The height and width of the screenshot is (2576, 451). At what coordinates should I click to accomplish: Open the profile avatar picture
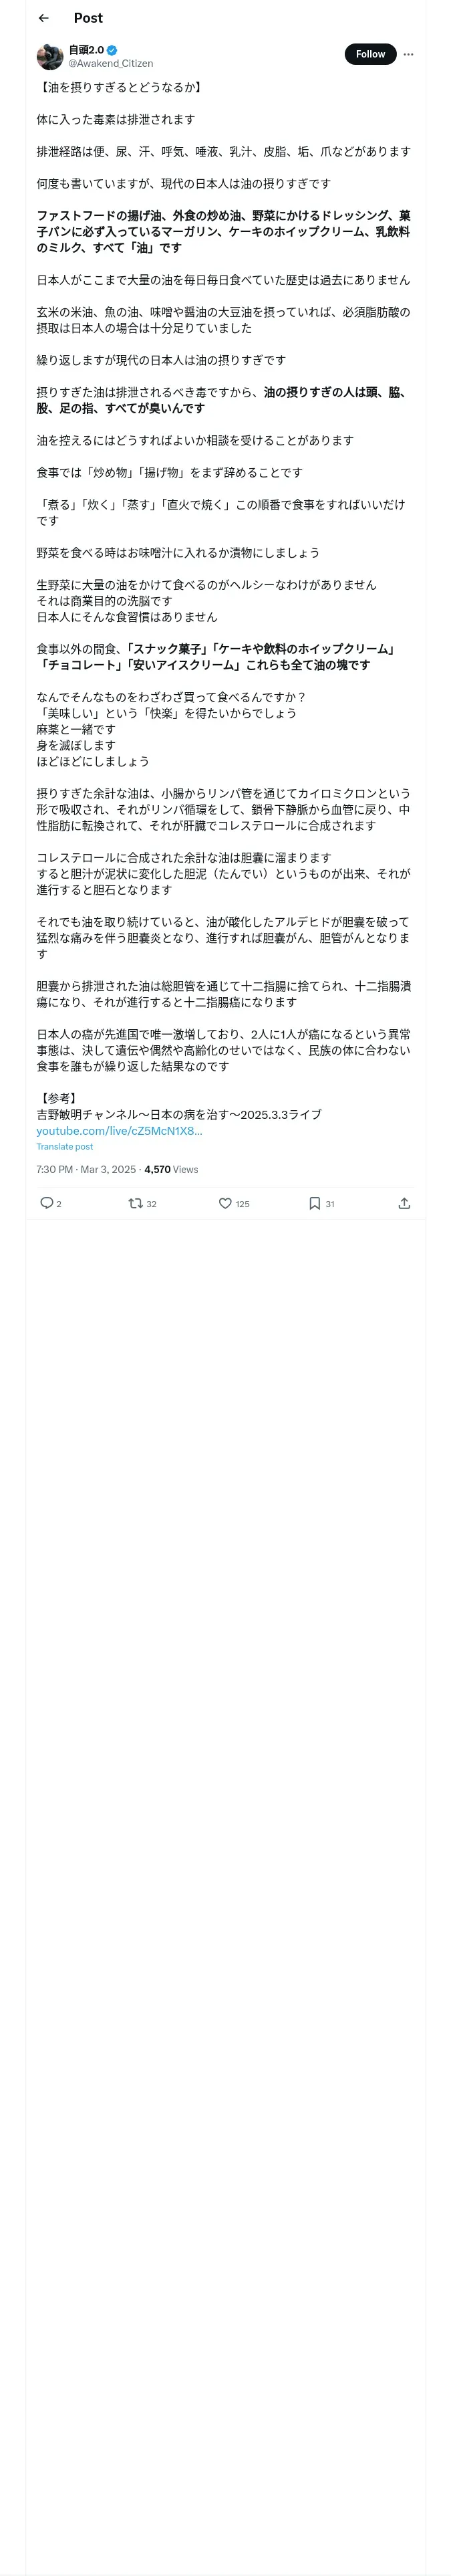click(x=50, y=56)
